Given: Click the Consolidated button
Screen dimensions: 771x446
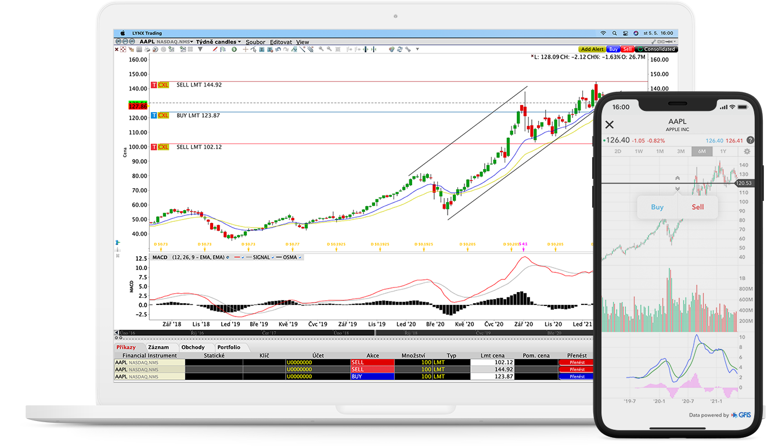Looking at the screenshot, I should [x=657, y=49].
